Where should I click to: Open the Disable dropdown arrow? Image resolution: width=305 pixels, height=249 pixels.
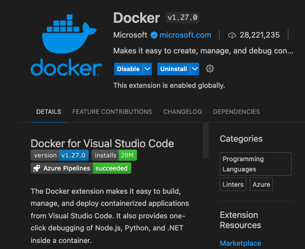148,69
